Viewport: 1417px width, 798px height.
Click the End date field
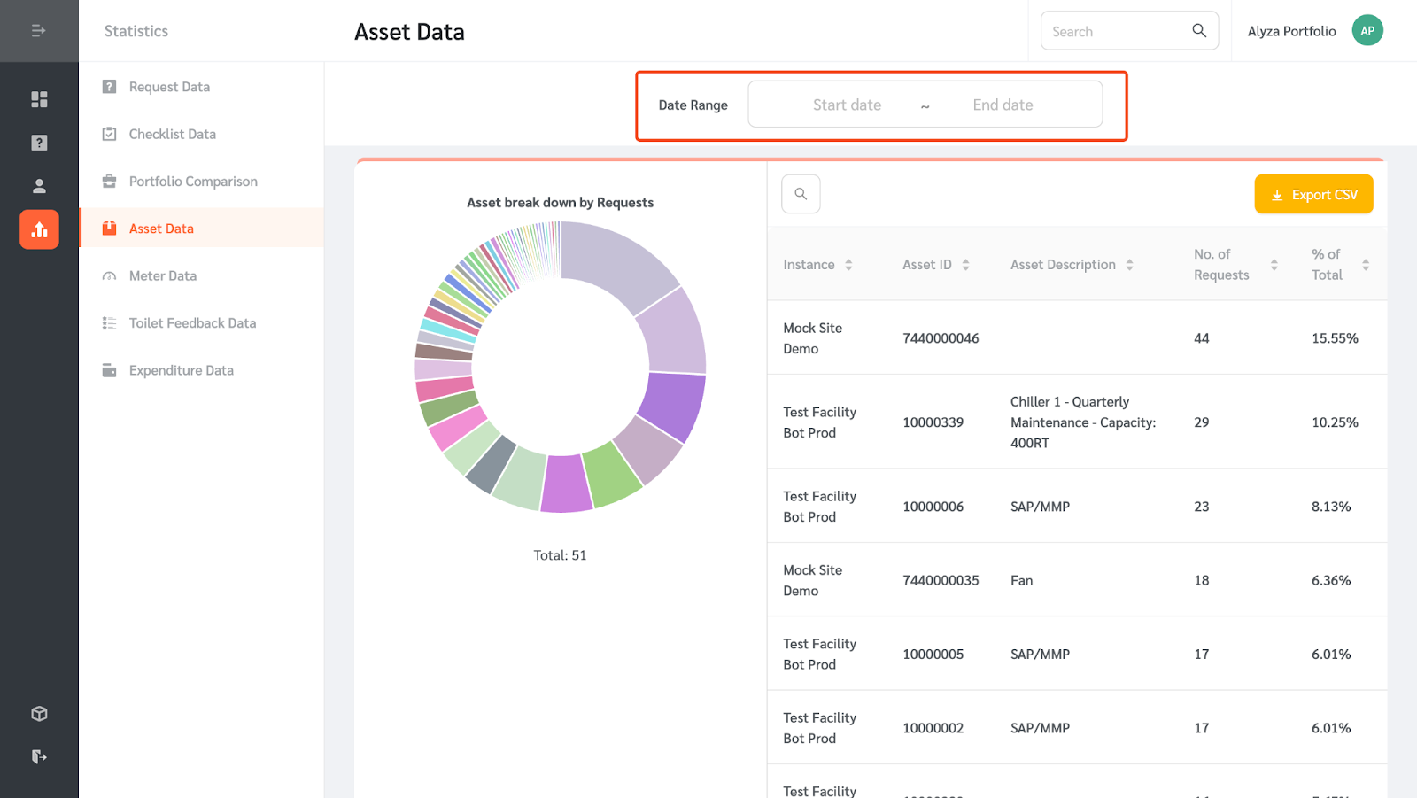pos(1003,105)
